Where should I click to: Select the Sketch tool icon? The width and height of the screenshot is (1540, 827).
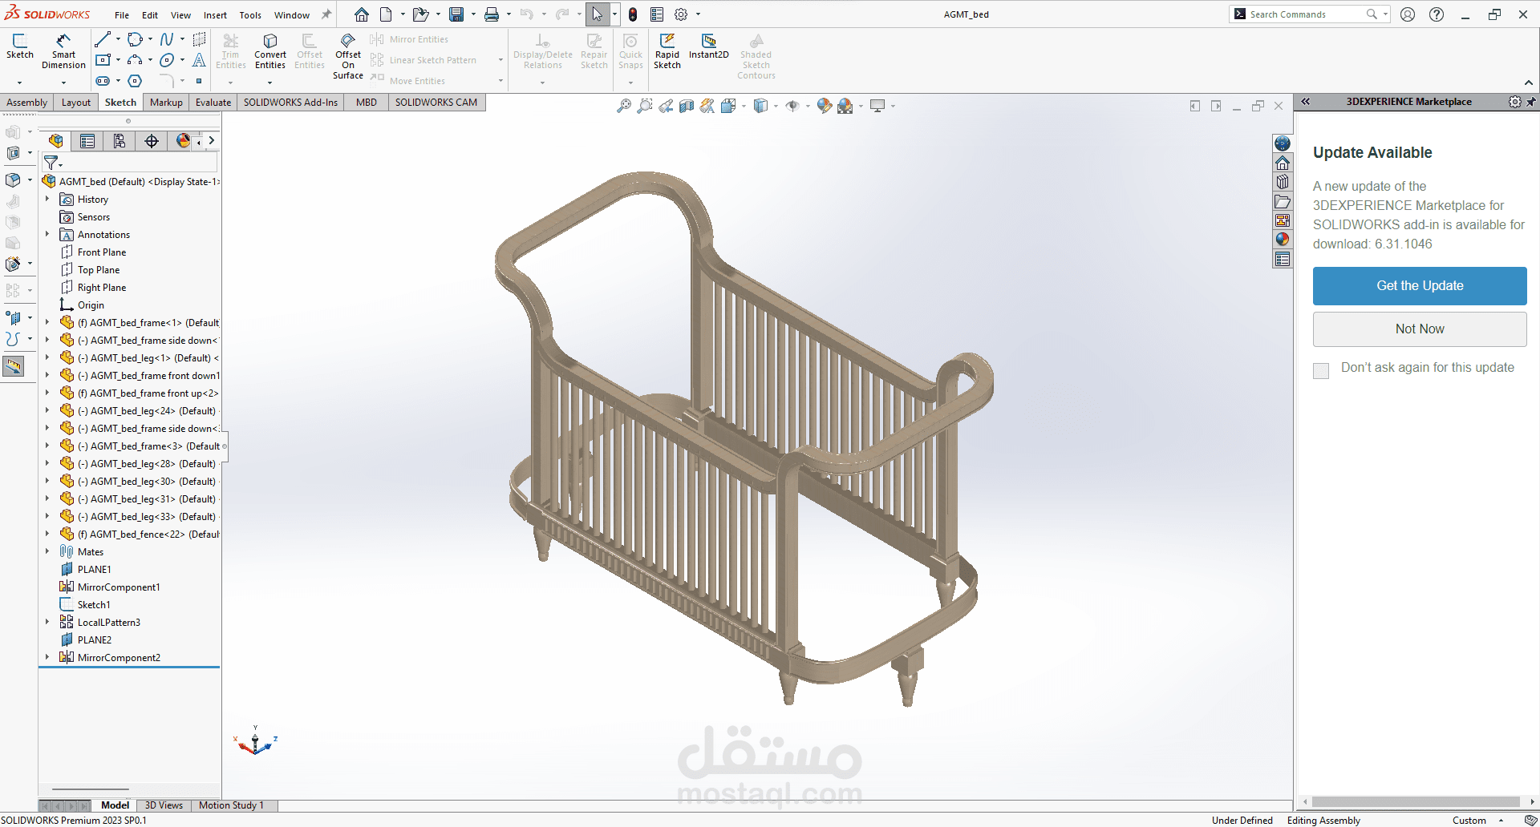(x=20, y=46)
